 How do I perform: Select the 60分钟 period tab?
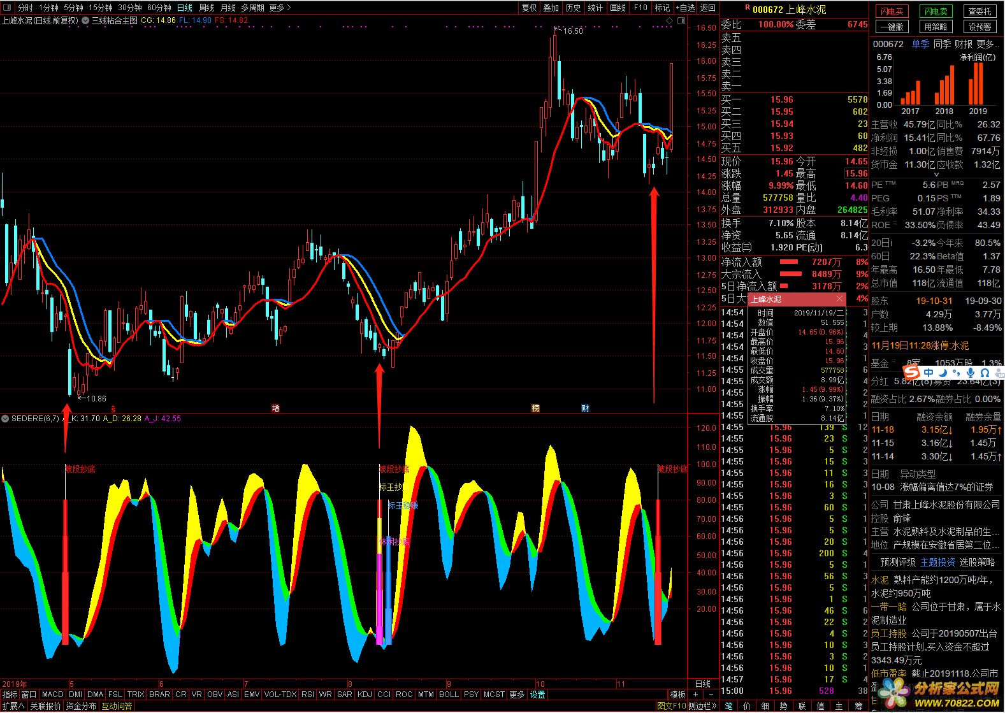159,8
